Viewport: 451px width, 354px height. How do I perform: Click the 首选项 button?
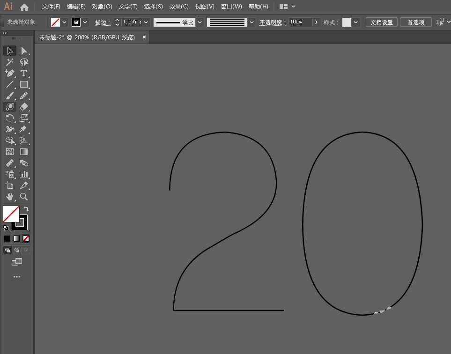pos(415,22)
